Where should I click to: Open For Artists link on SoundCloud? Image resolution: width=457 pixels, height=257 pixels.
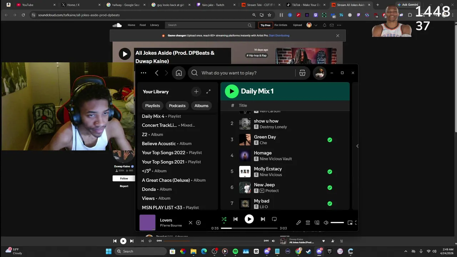[281, 25]
